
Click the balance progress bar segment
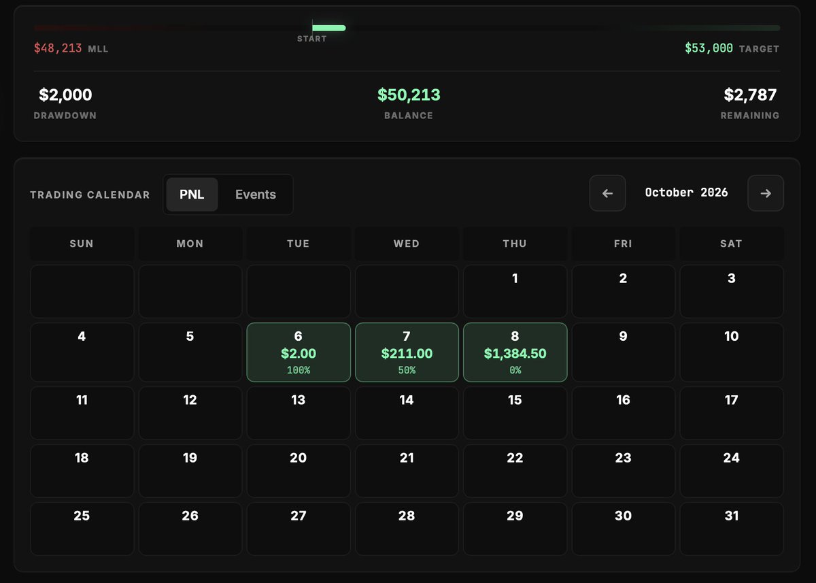tap(329, 28)
